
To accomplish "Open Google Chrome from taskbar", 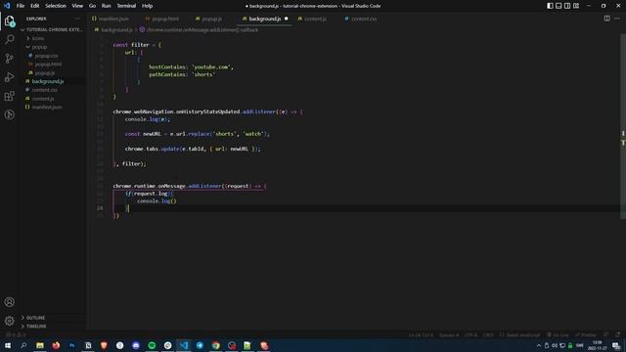I will (215, 345).
